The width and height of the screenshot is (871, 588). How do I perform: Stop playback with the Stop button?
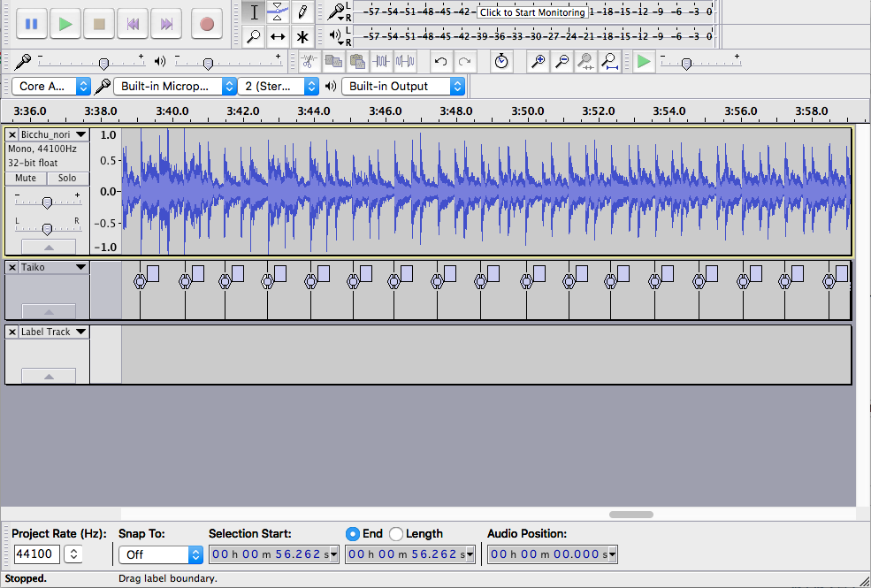click(x=99, y=24)
